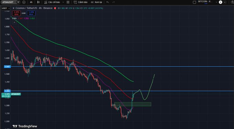
Task: Click the red BÁN sell button 1.373
Action: pyautogui.click(x=17, y=13)
